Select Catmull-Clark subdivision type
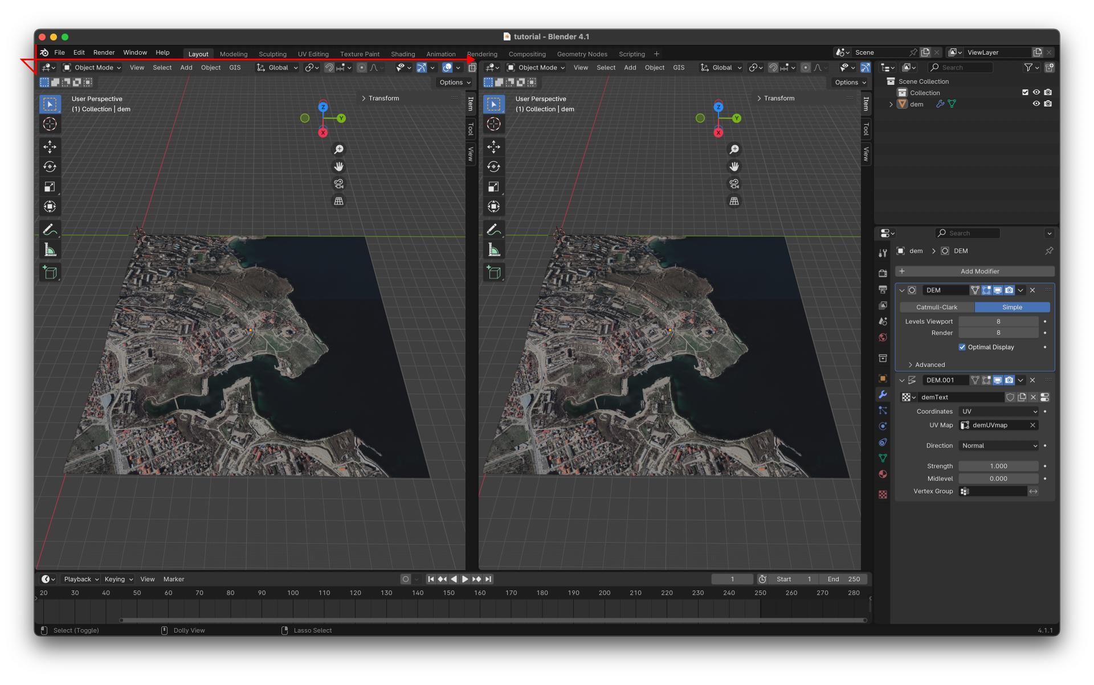The height and width of the screenshot is (685, 1094). coord(937,307)
